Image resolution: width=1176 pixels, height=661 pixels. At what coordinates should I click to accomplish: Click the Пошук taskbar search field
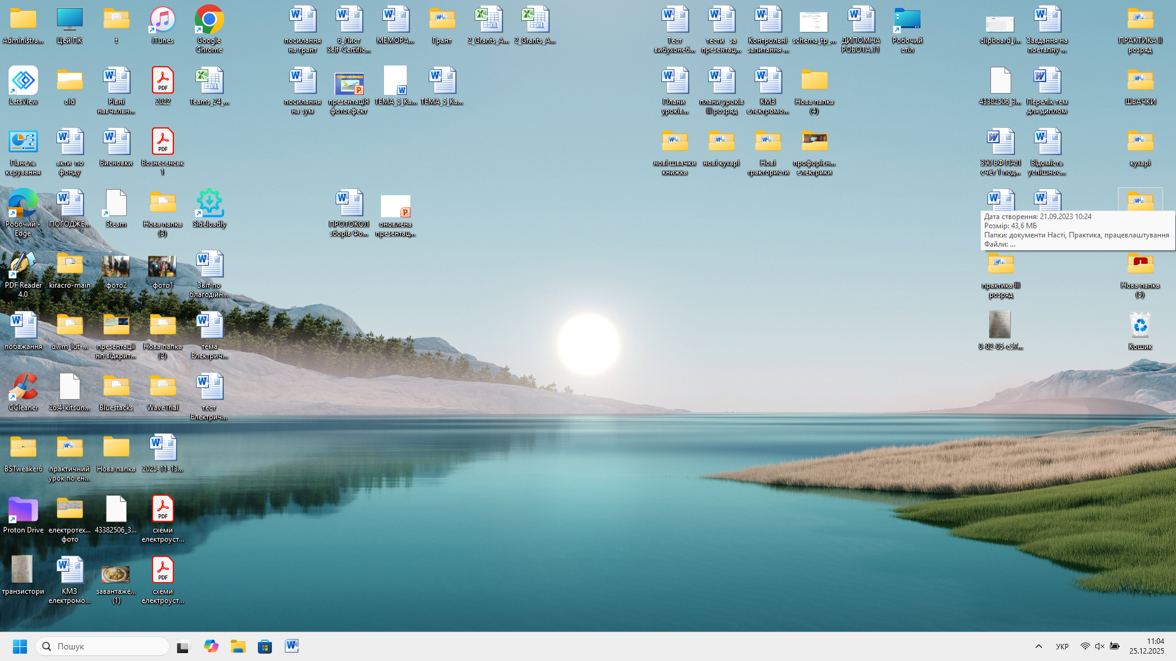102,646
